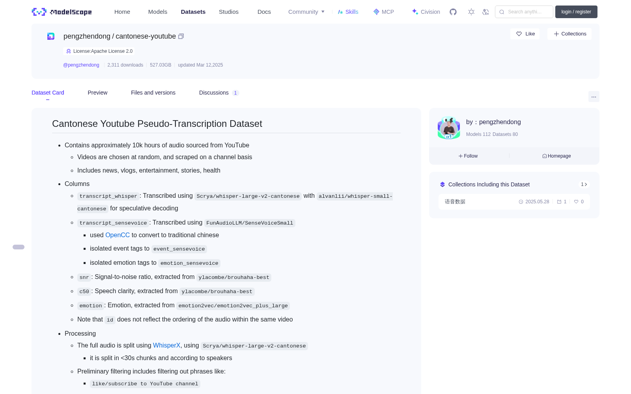Screen dimensions: 631x394
Task: Switch to the Preview tab
Action: pos(97,93)
